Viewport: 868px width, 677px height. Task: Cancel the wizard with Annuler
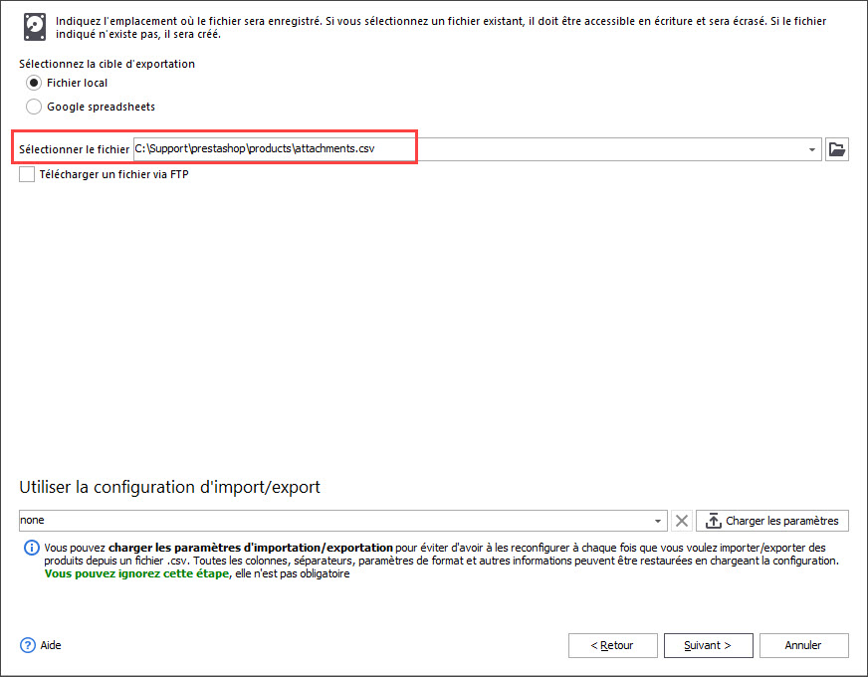(803, 645)
